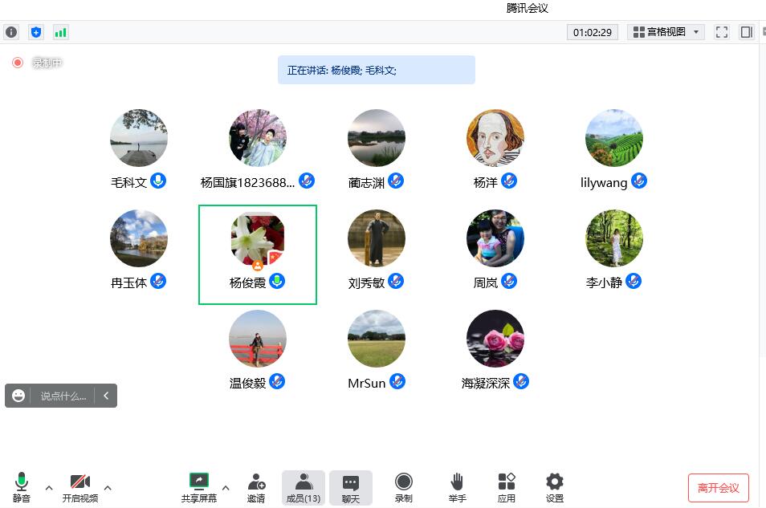This screenshot has width=766, height=508.
Task: Open microphone options chevron beside 静音
Action: pyautogui.click(x=49, y=487)
